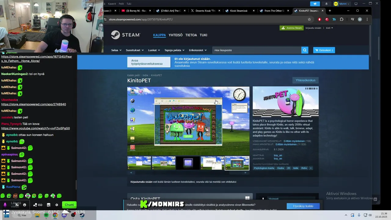Viewport: 391px width, 220px height.
Task: Expand the Suositukset dropdown
Action: [x=135, y=50]
